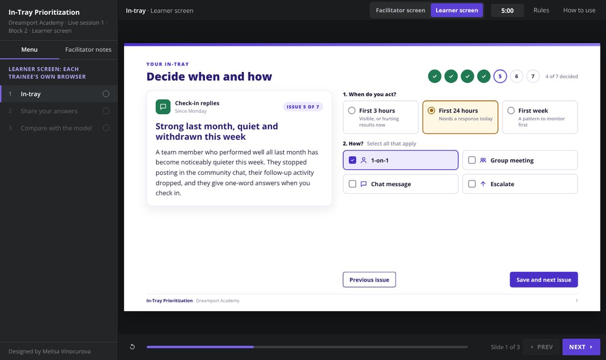Switch to the Learner screen toggle
Viewport: 606px width, 360px height.
coord(457,10)
